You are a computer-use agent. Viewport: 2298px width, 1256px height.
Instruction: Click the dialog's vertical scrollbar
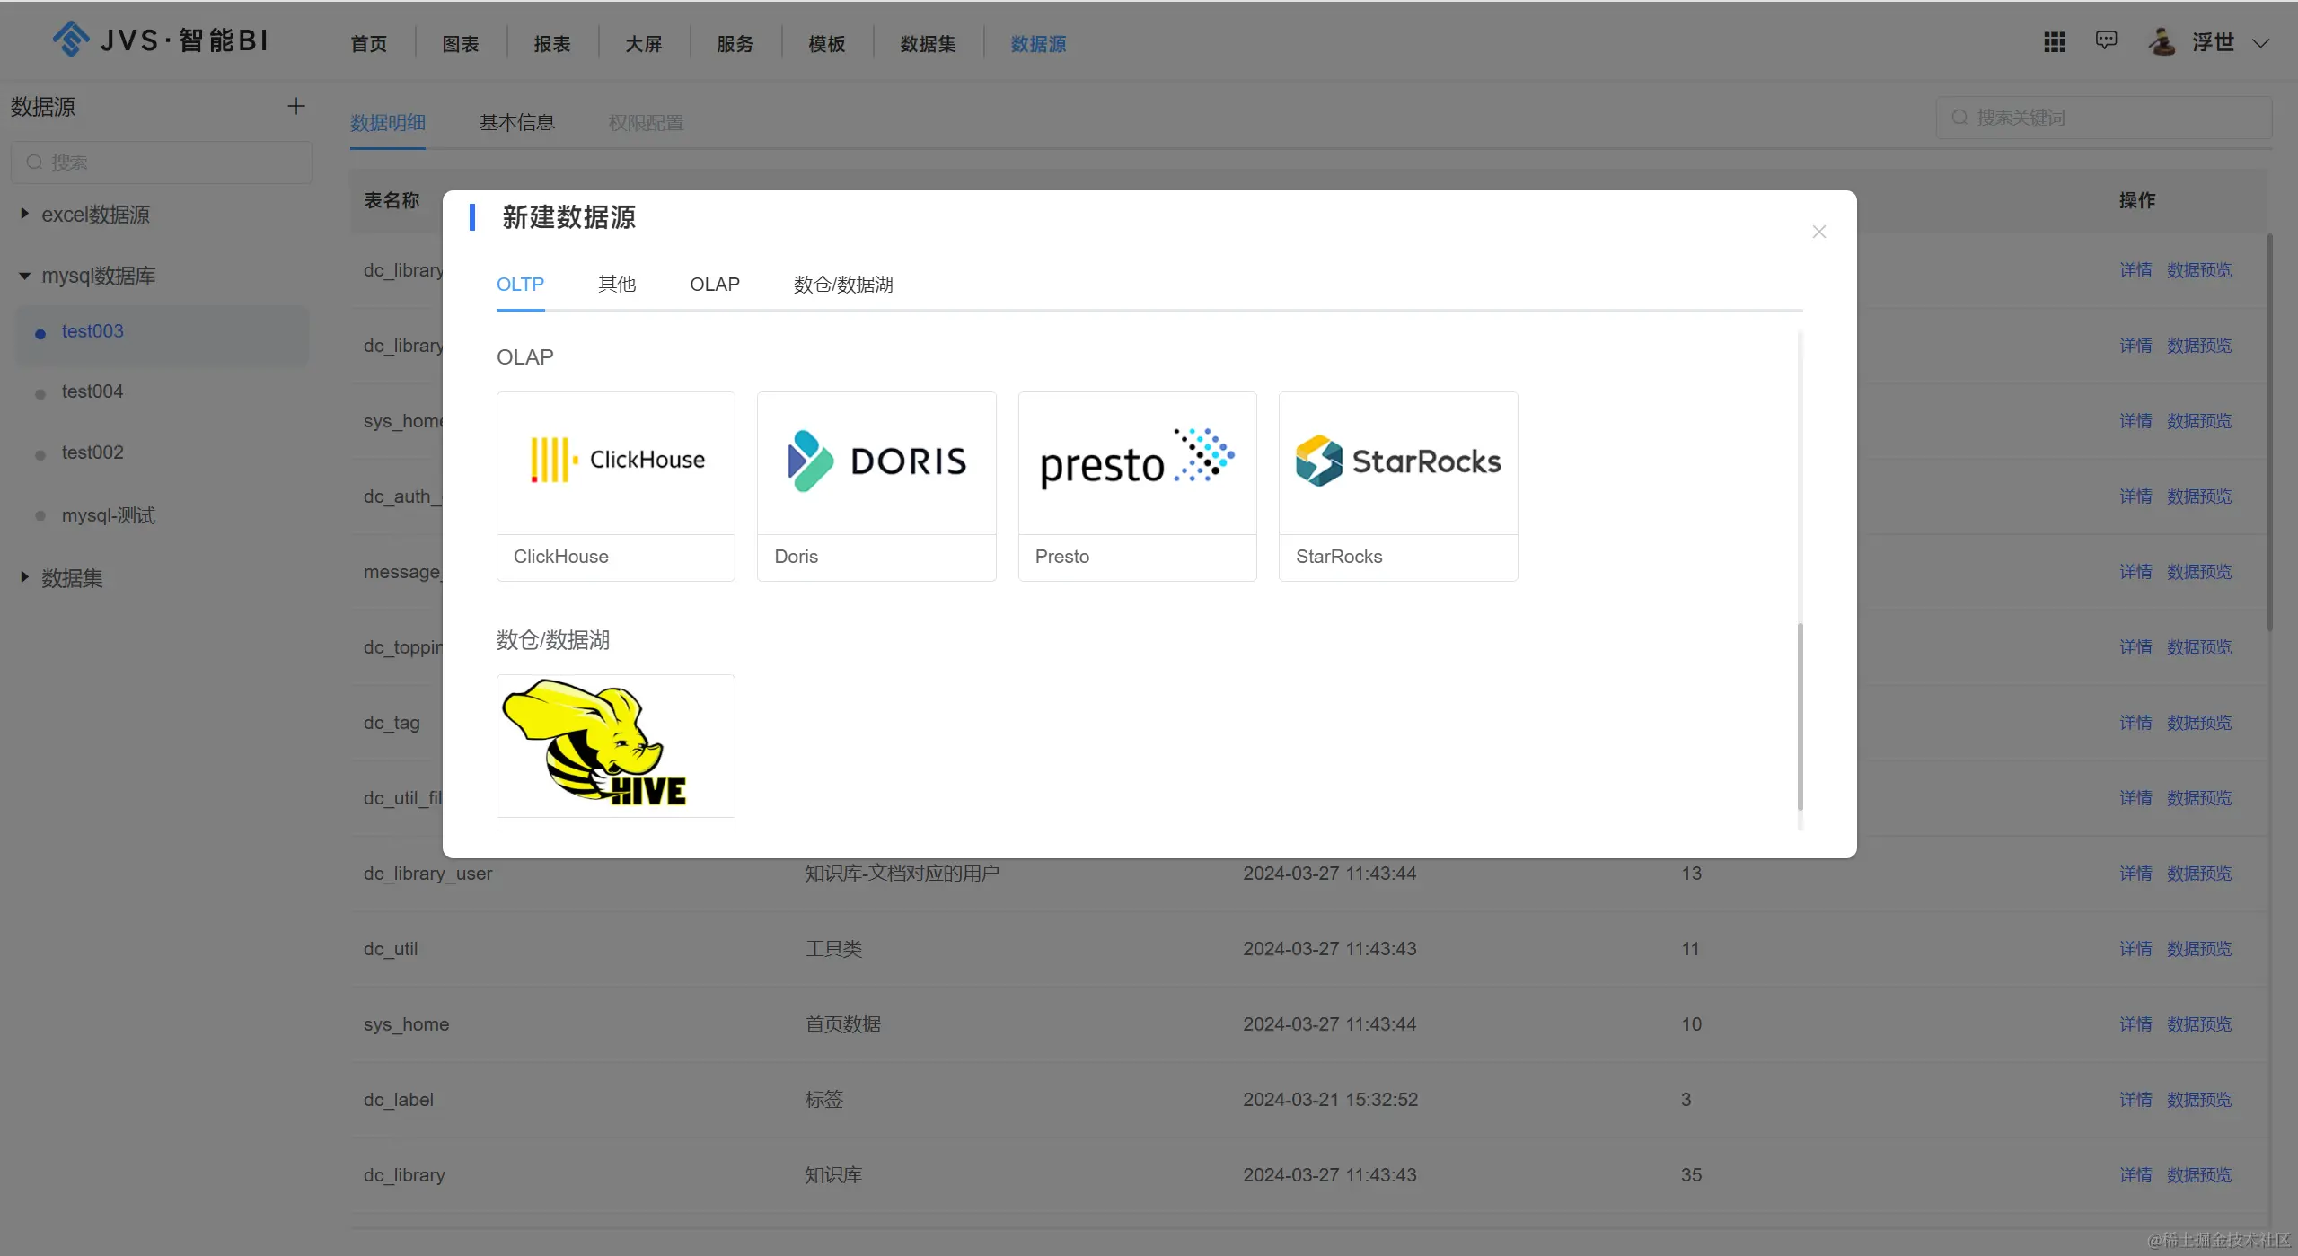pyautogui.click(x=1800, y=715)
